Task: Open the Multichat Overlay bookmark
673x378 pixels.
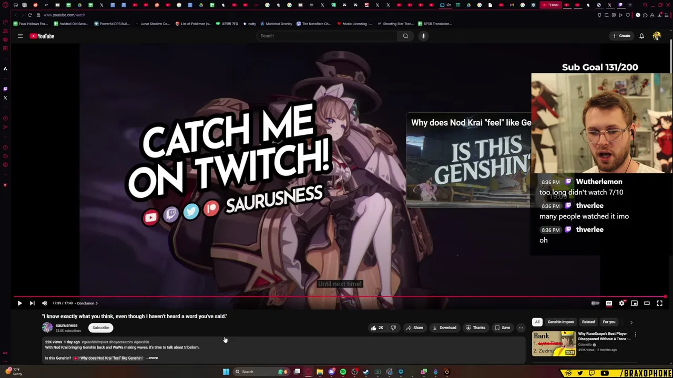Action: (x=276, y=24)
